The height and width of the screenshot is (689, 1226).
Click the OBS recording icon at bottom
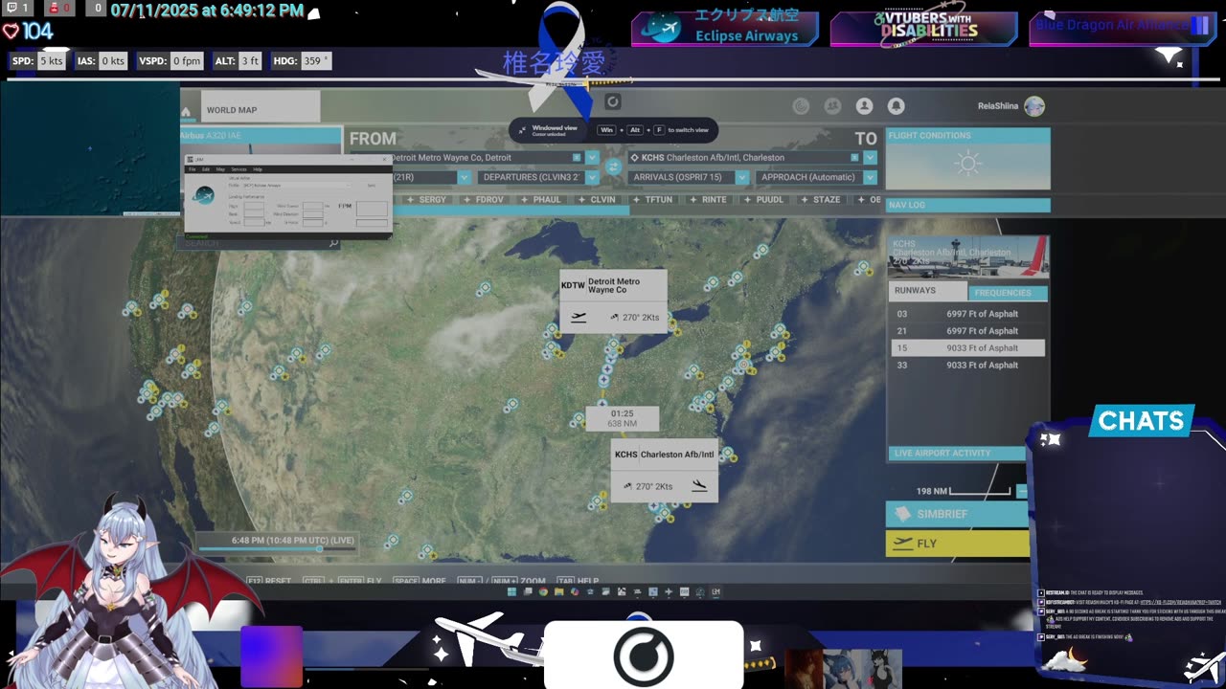(644, 656)
